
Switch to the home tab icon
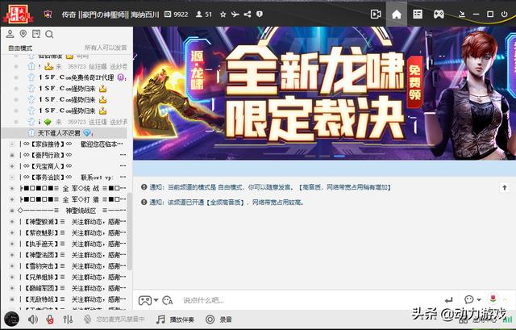pos(397,15)
